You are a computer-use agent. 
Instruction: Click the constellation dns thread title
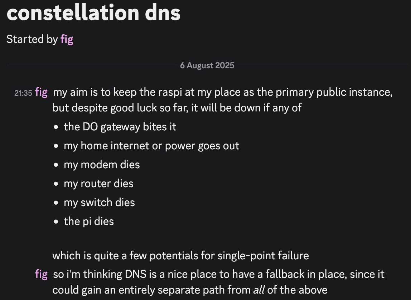pos(93,13)
